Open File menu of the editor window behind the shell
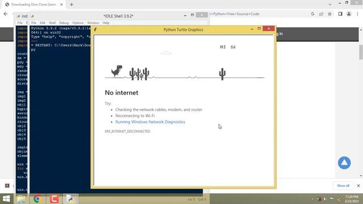Image resolution: width=363 pixels, height=204 pixels. (x=20, y=23)
